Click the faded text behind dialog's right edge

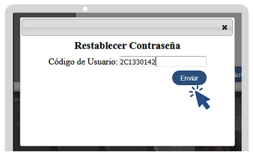238,105
